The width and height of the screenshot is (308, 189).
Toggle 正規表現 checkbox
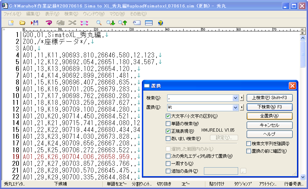[168, 131]
